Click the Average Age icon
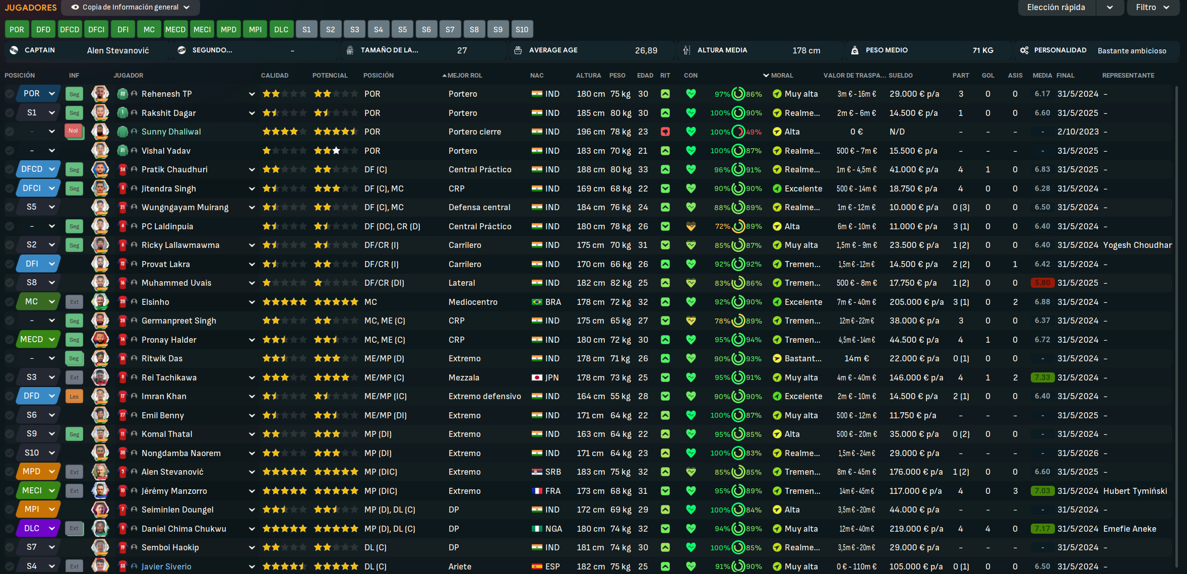This screenshot has height=574, width=1187. [518, 50]
